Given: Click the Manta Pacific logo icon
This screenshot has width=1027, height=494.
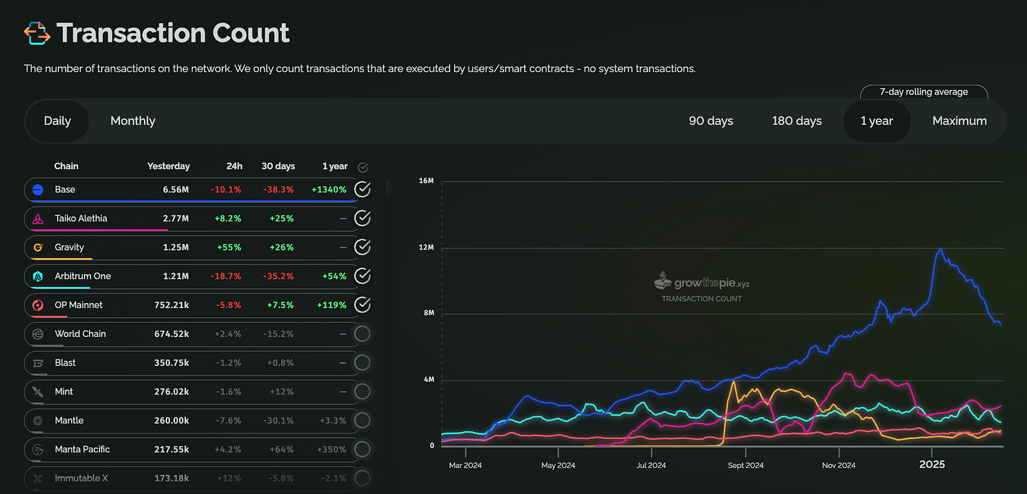Looking at the screenshot, I should (x=38, y=450).
